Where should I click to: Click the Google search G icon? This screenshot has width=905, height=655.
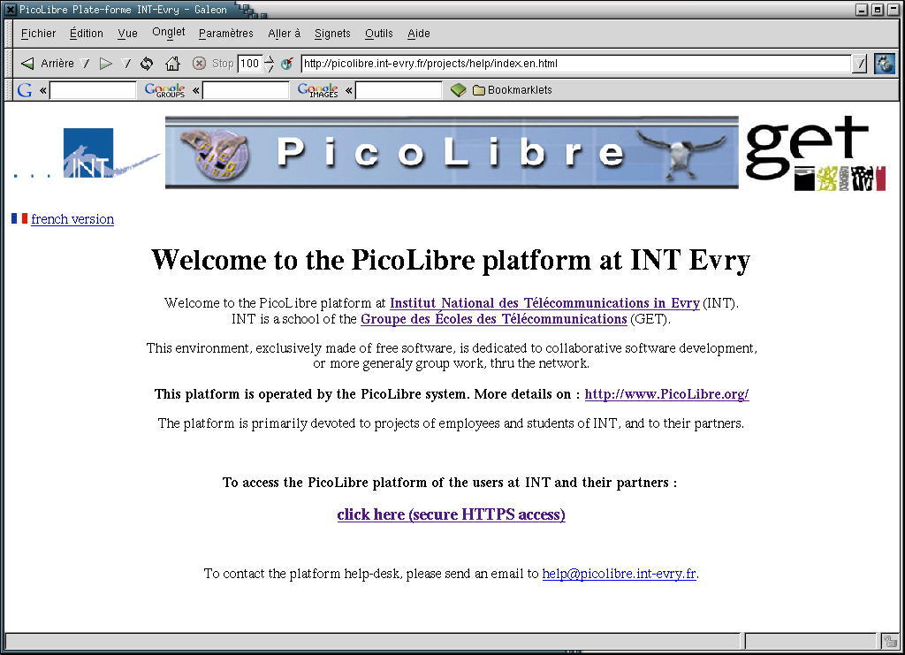[x=25, y=90]
